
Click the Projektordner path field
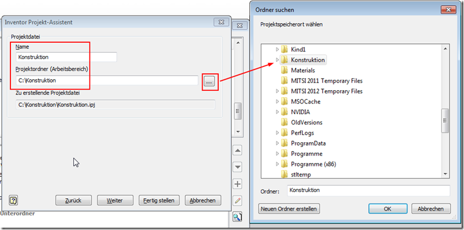(107, 80)
